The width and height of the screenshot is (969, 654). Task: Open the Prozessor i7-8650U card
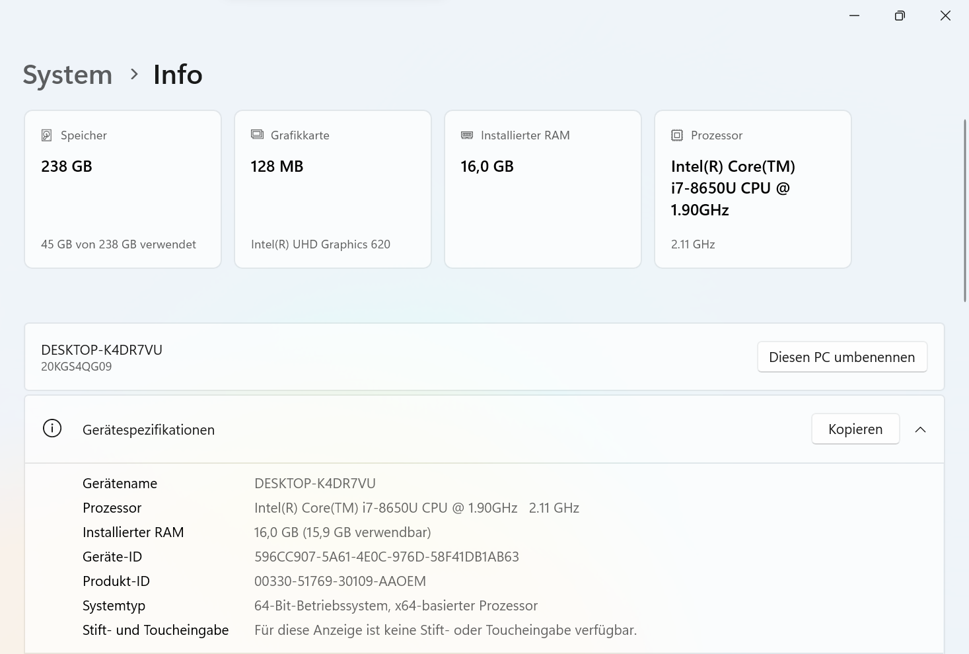click(x=753, y=189)
